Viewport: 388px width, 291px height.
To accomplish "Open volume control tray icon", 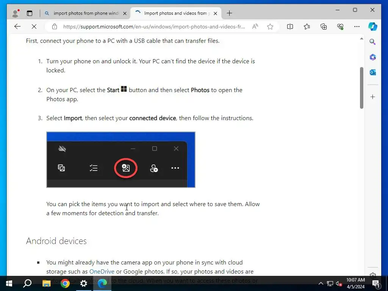I will (339, 283).
